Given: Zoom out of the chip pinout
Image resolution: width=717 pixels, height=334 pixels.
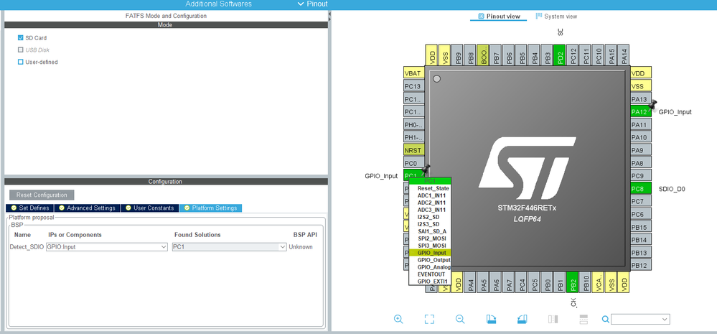Looking at the screenshot, I should tap(460, 319).
